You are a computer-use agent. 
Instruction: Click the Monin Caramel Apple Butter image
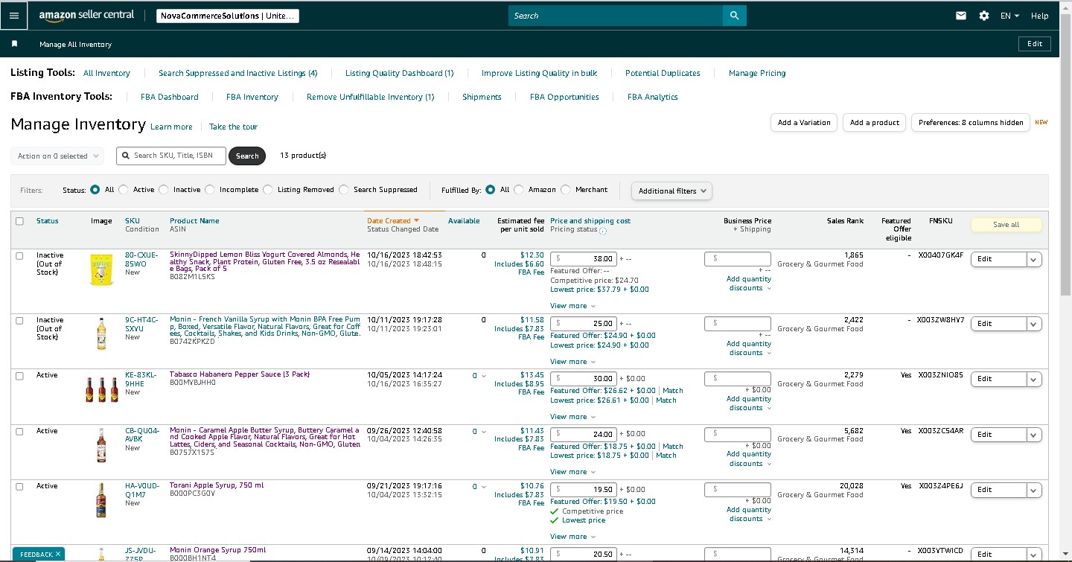point(101,445)
